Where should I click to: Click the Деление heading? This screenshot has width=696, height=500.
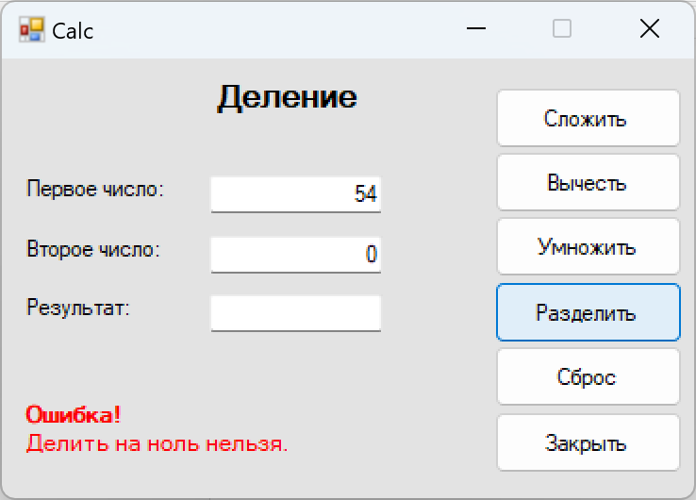287,97
